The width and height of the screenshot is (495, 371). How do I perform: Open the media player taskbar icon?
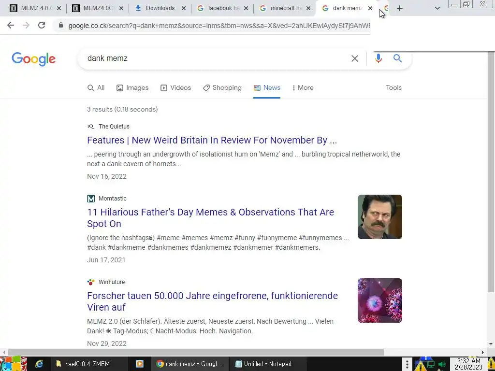coord(140,364)
